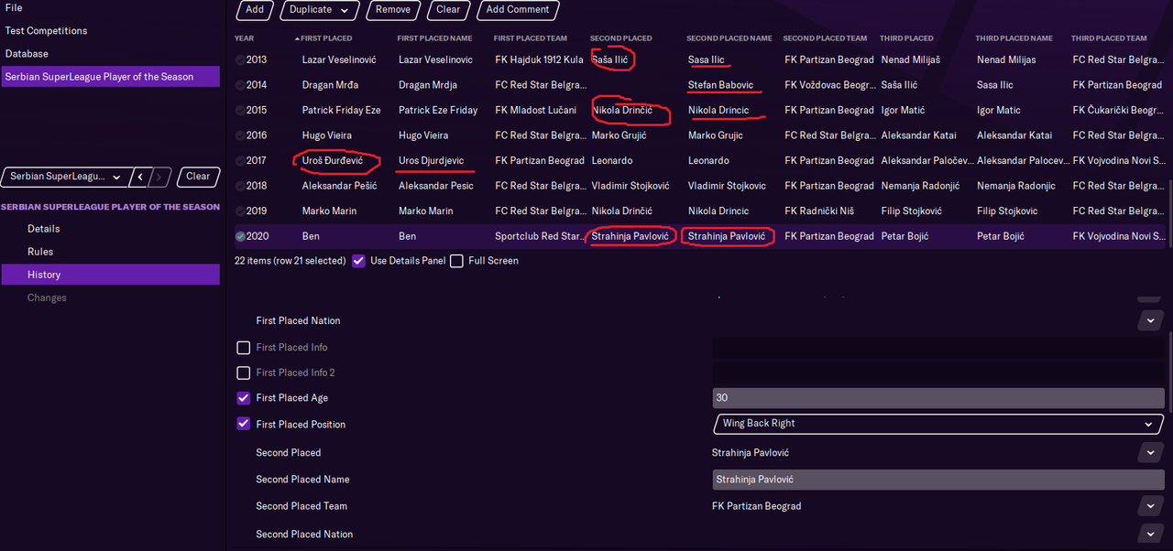Click the status icon on the 2015 row

coord(240,110)
